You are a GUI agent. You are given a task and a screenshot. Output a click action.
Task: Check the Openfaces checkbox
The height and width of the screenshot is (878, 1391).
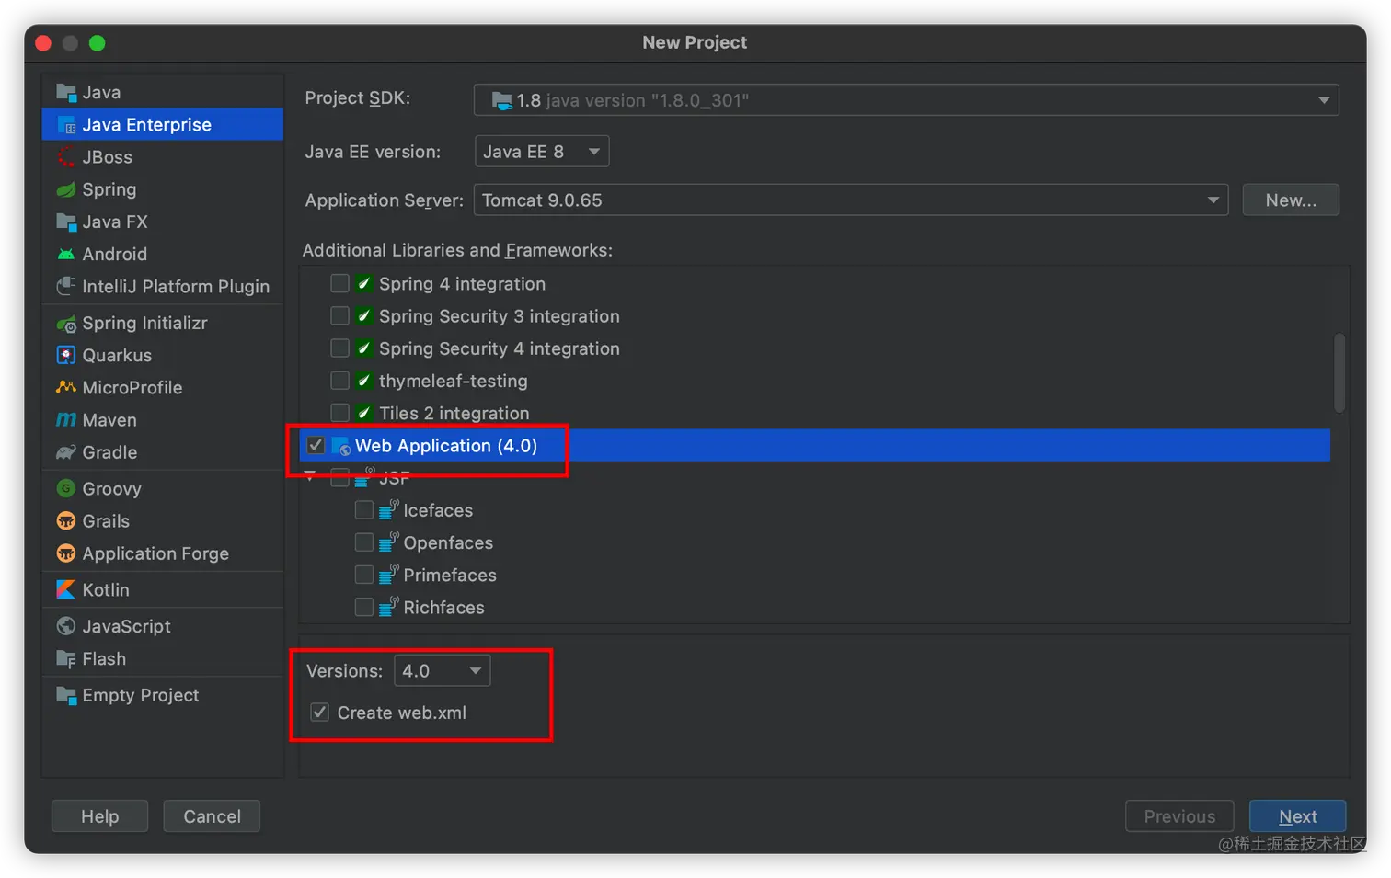coord(364,542)
